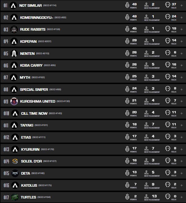The width and height of the screenshot is (186, 203).
Task: Open the Etias team name link
Action: [26, 137]
